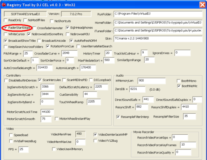
Task: Uncheck BroadcastShowTitles checkbox
Action: [x=5, y=40]
